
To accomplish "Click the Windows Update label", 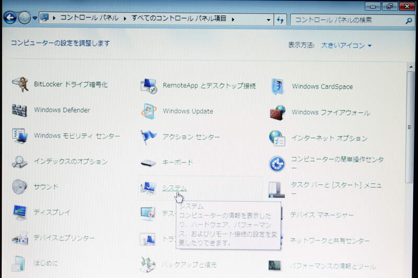I will click(188, 111).
